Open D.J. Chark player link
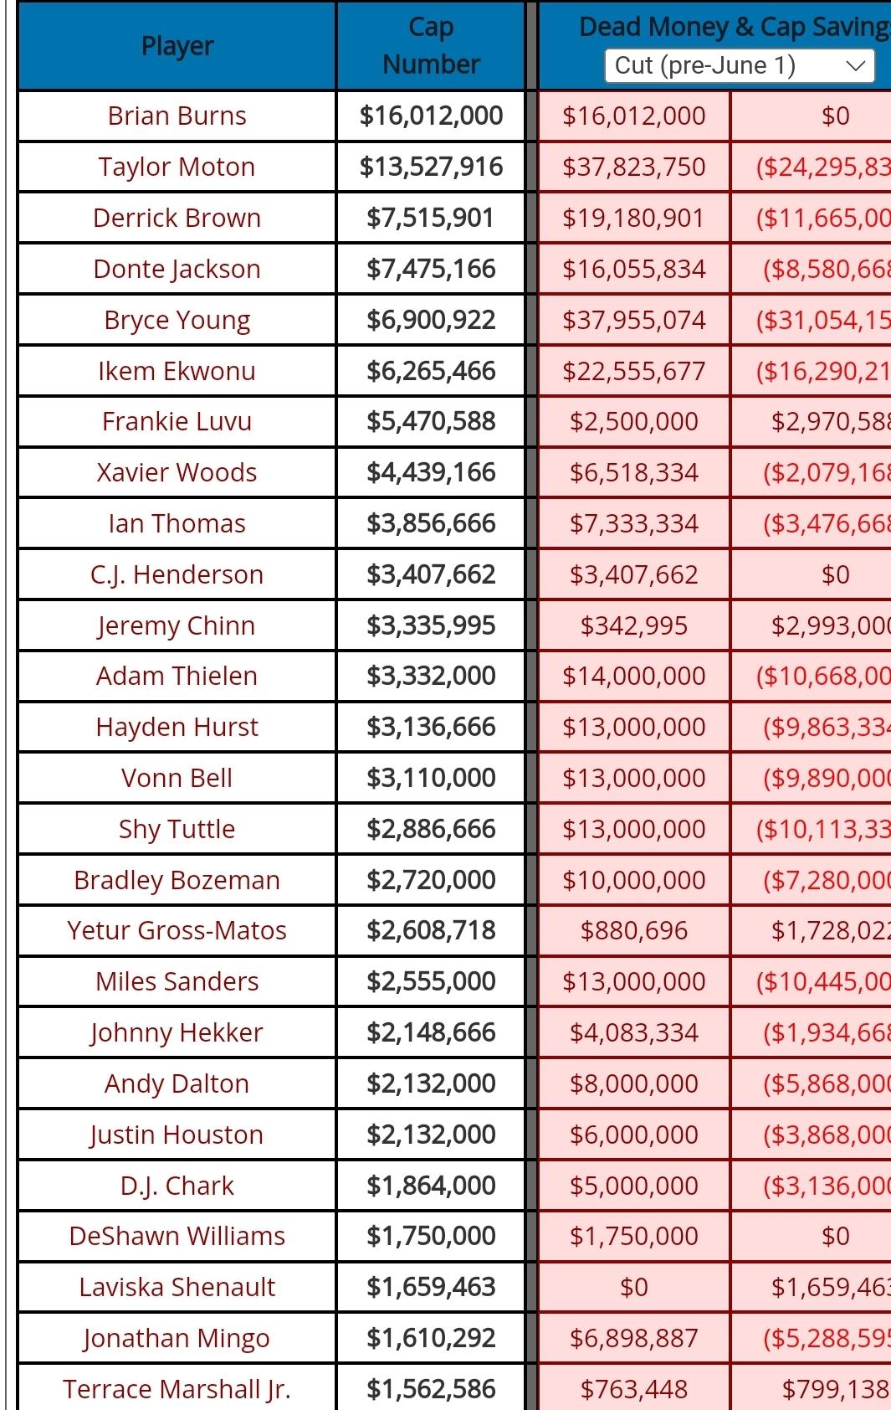Viewport: 891px width, 1410px height. pyautogui.click(x=177, y=1186)
